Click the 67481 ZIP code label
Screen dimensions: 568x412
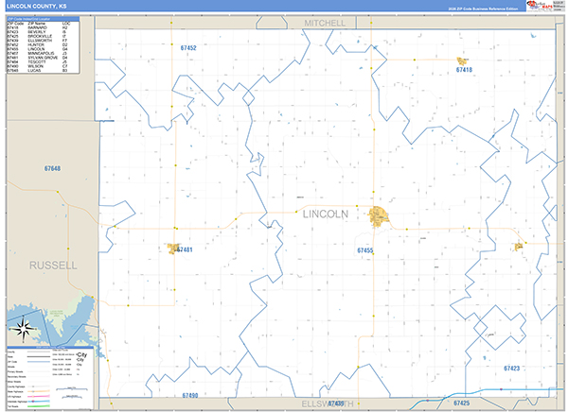(x=185, y=249)
